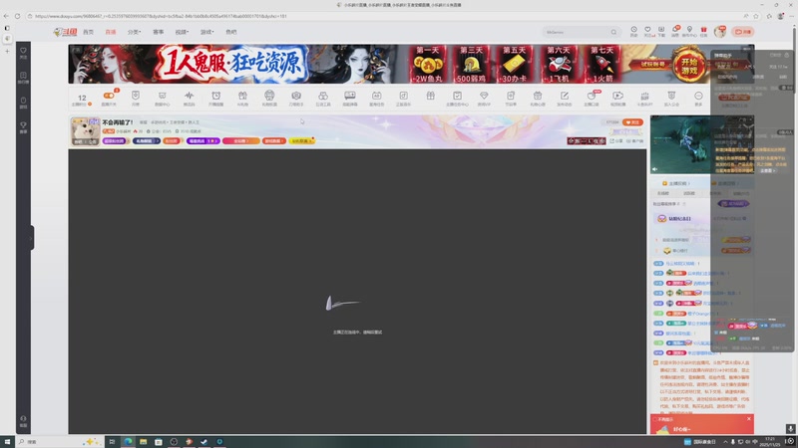Click the taskbar search box
This screenshot has height=448, width=798.
coord(59,442)
